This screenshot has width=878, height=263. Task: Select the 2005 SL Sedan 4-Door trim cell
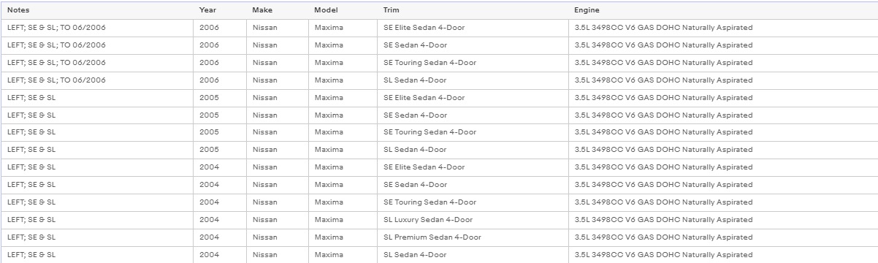473,150
